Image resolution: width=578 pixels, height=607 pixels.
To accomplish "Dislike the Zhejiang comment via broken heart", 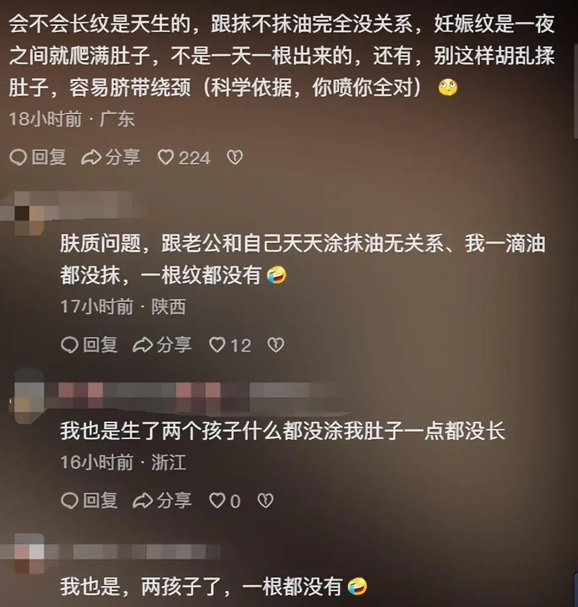I will tap(265, 501).
